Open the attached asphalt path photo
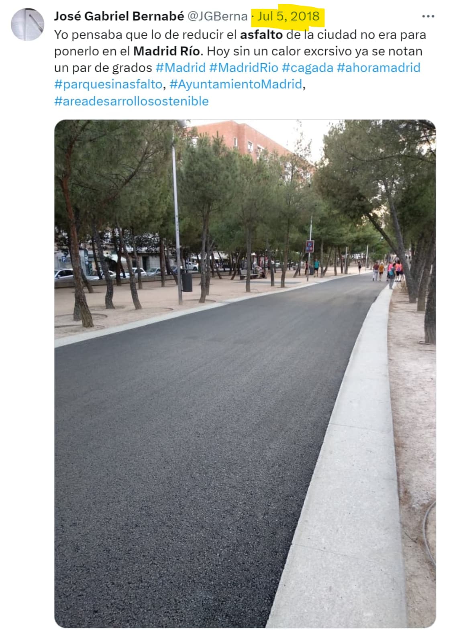The height and width of the screenshot is (632, 457). coord(245,373)
